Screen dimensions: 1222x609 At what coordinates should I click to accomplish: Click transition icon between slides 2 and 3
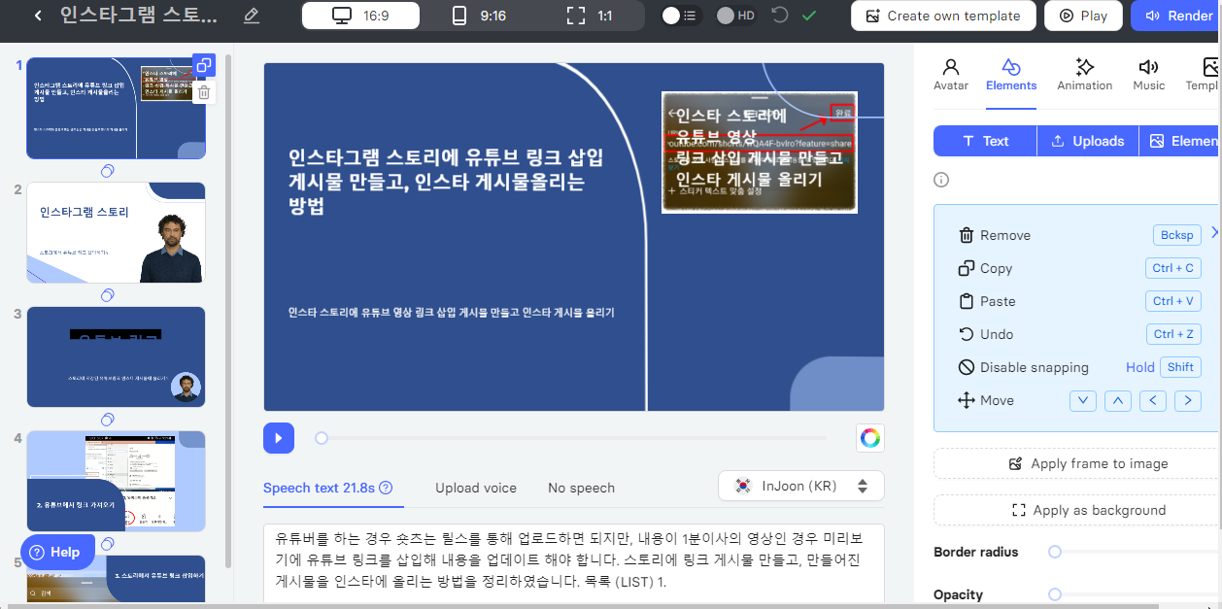point(108,295)
